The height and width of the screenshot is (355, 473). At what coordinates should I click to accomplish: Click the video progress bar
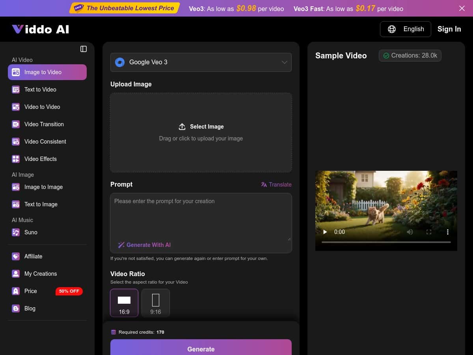[386, 242]
